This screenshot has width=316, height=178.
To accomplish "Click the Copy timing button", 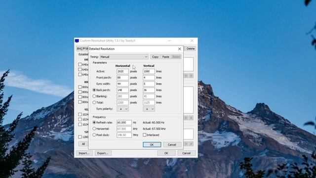I will (x=155, y=57).
